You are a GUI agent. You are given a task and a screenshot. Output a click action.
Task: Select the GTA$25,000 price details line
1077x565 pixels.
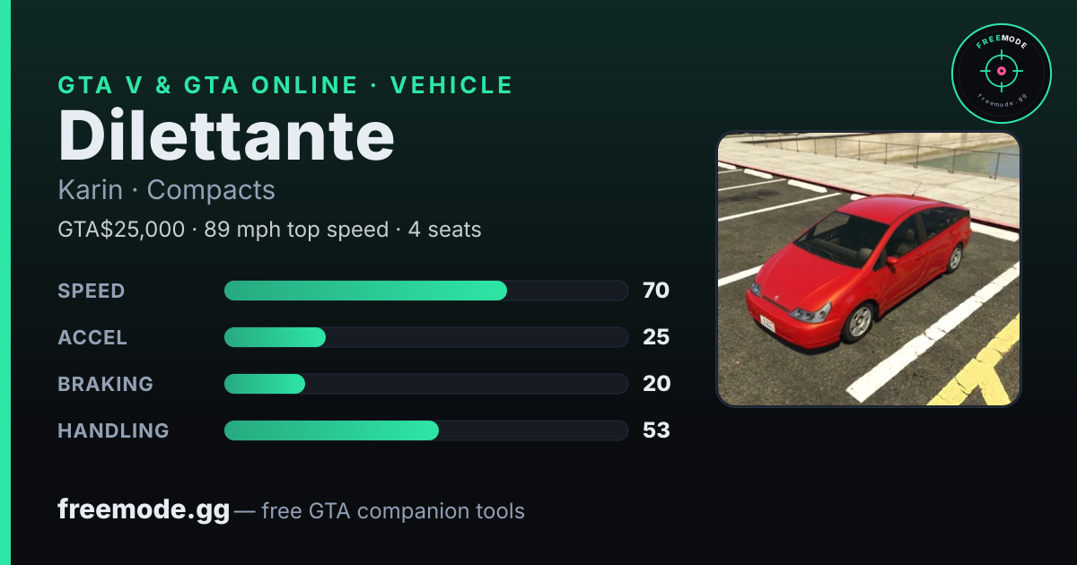point(269,230)
